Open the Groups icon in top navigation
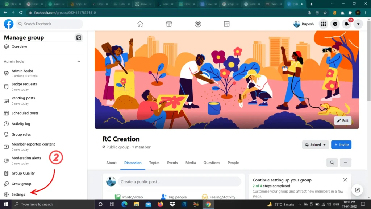 pyautogui.click(x=198, y=24)
